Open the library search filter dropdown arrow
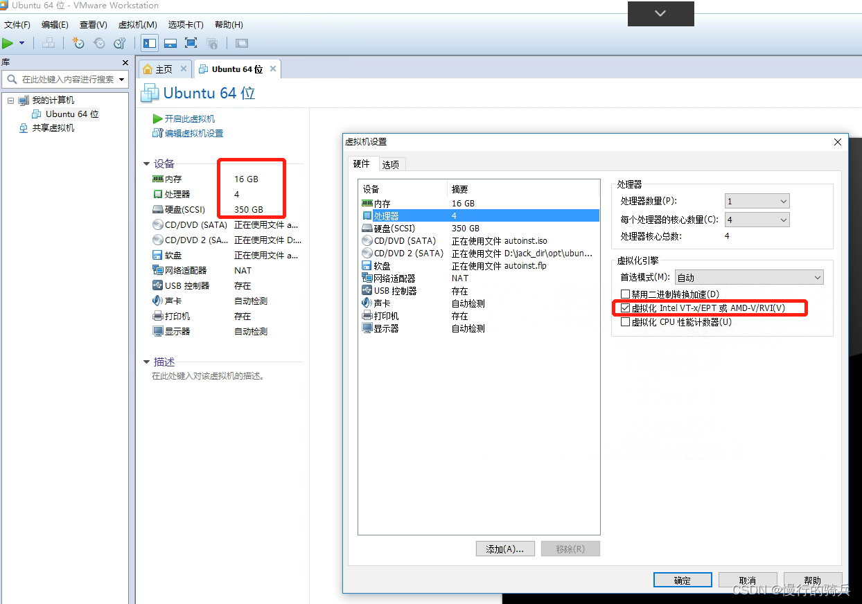The height and width of the screenshot is (604, 862). [122, 80]
